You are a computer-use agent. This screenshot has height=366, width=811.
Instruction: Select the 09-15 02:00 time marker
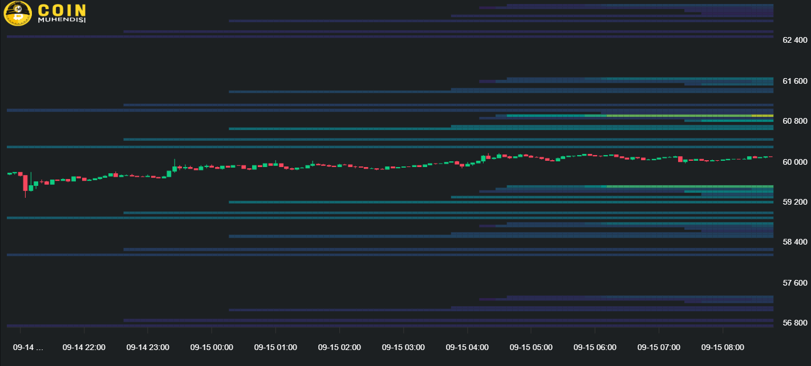(339, 347)
